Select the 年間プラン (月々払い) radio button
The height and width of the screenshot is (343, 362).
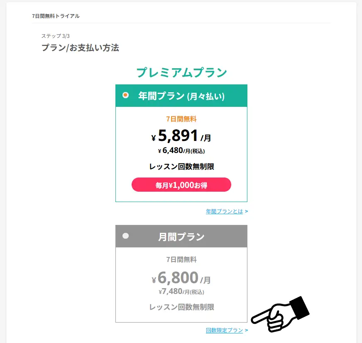tap(126, 95)
